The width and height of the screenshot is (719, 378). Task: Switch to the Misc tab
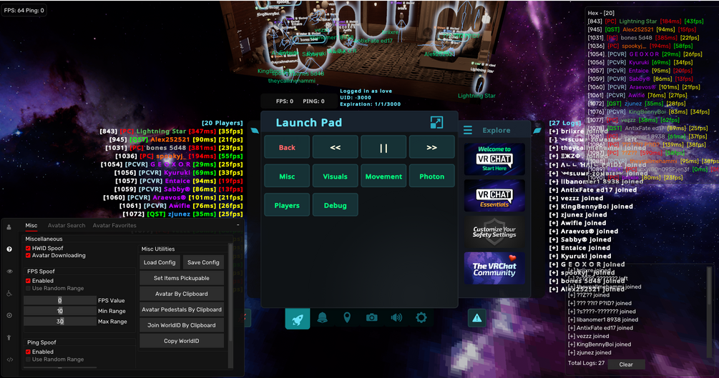[31, 225]
